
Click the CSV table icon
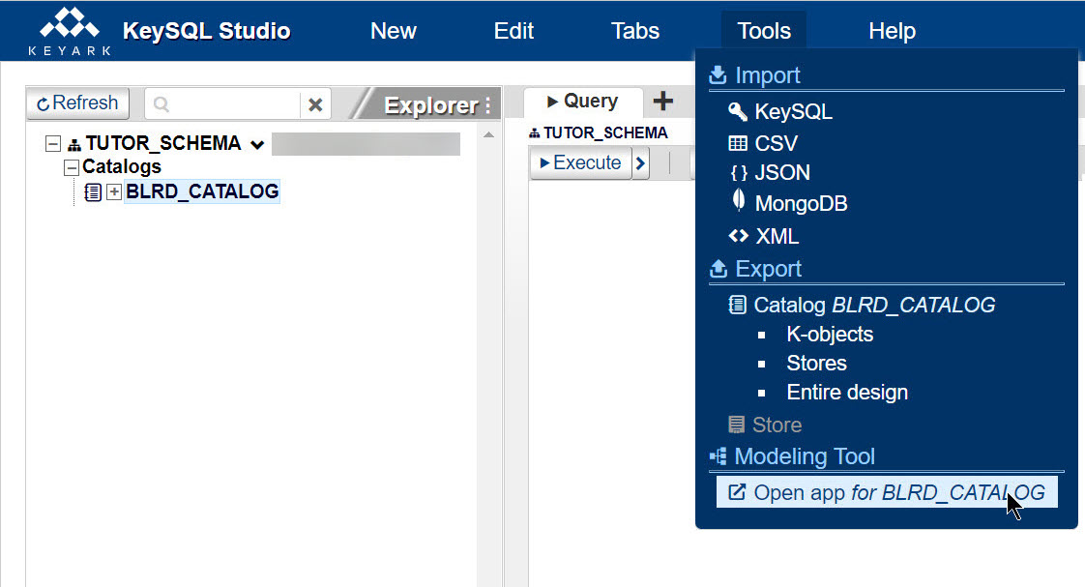click(x=738, y=143)
